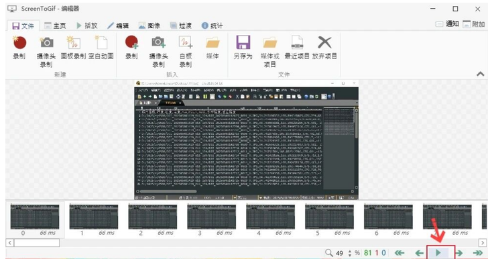Click the zoom percentage field showing 49
The height and width of the screenshot is (259, 490).
[339, 253]
